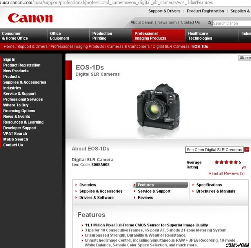Click Support & Drivers breadcrumb link
The image size is (251, 248).
(33, 46)
